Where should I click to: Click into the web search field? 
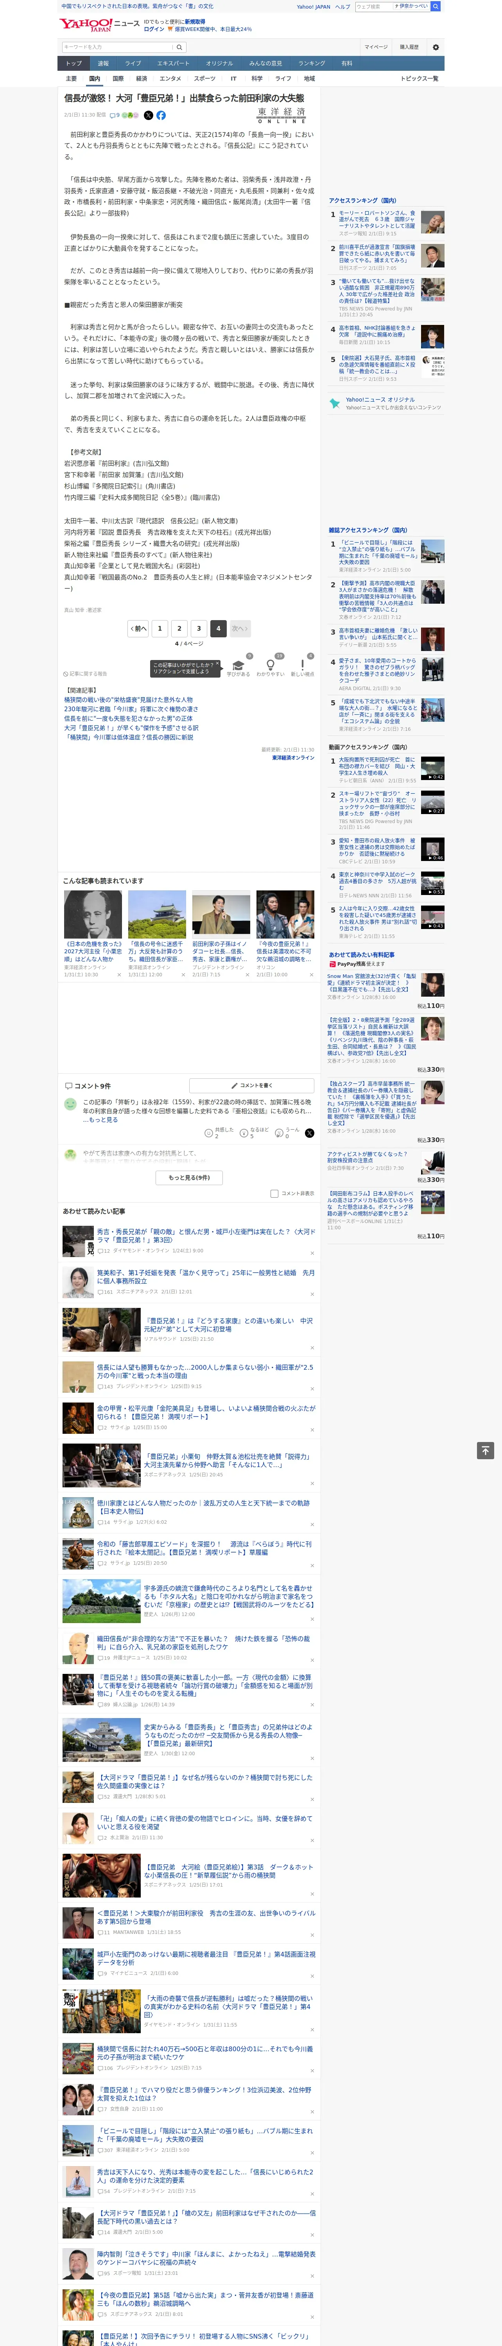pos(375,6)
